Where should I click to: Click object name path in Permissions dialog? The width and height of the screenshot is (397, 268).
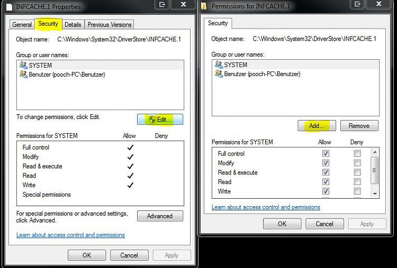[314, 39]
